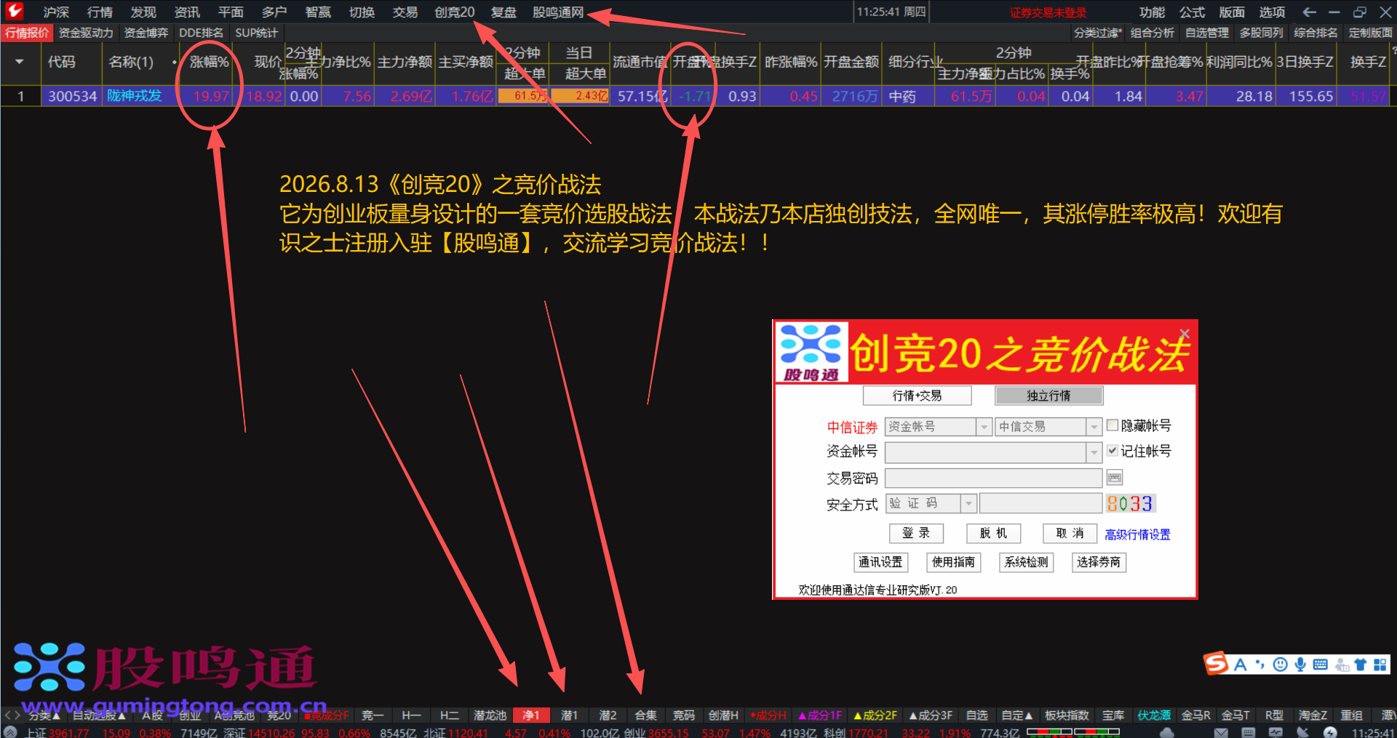Check the 隐藏帐号 checkbox
This screenshot has height=738, width=1397.
(1113, 425)
